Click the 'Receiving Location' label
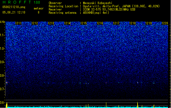Screen dimensions: 171x108 [63, 6]
